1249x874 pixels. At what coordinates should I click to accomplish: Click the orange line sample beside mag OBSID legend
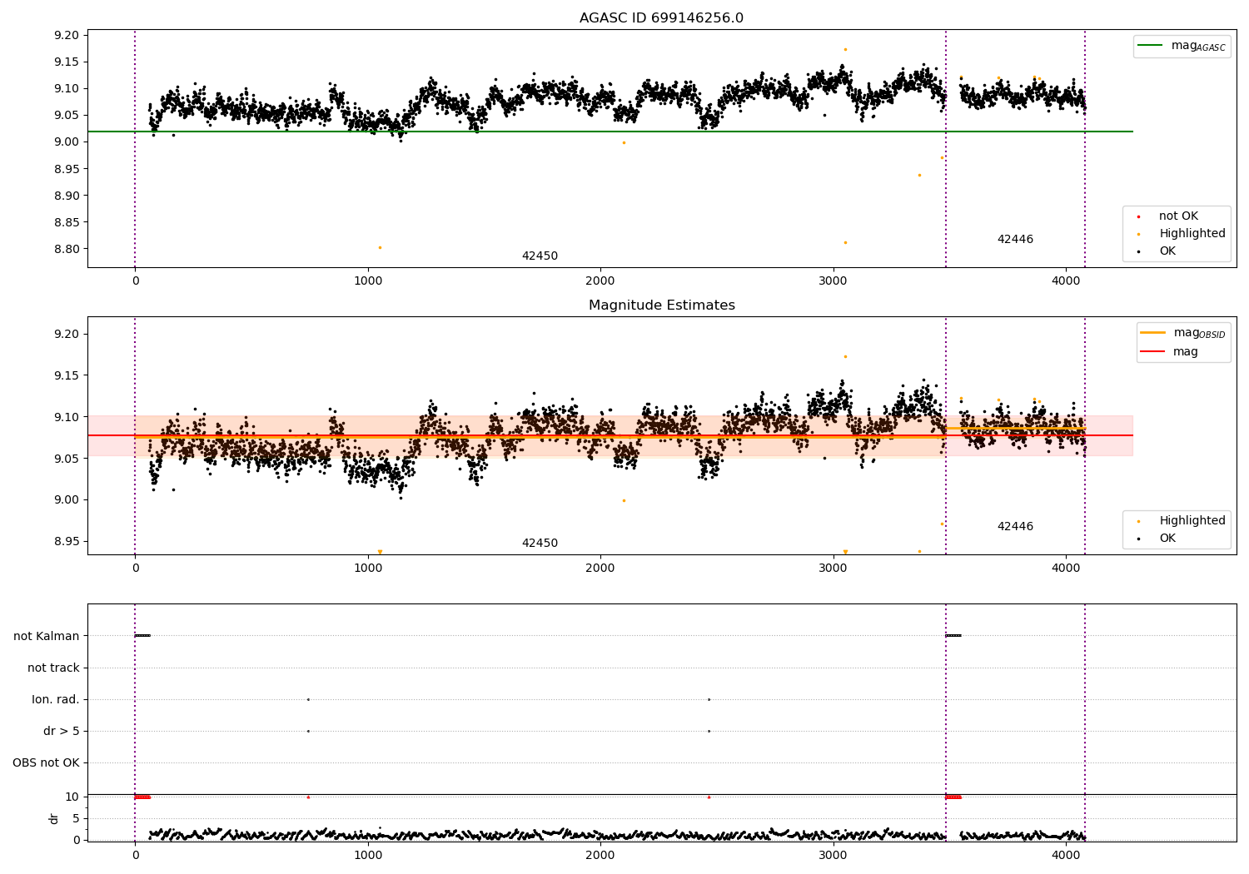point(1152,333)
